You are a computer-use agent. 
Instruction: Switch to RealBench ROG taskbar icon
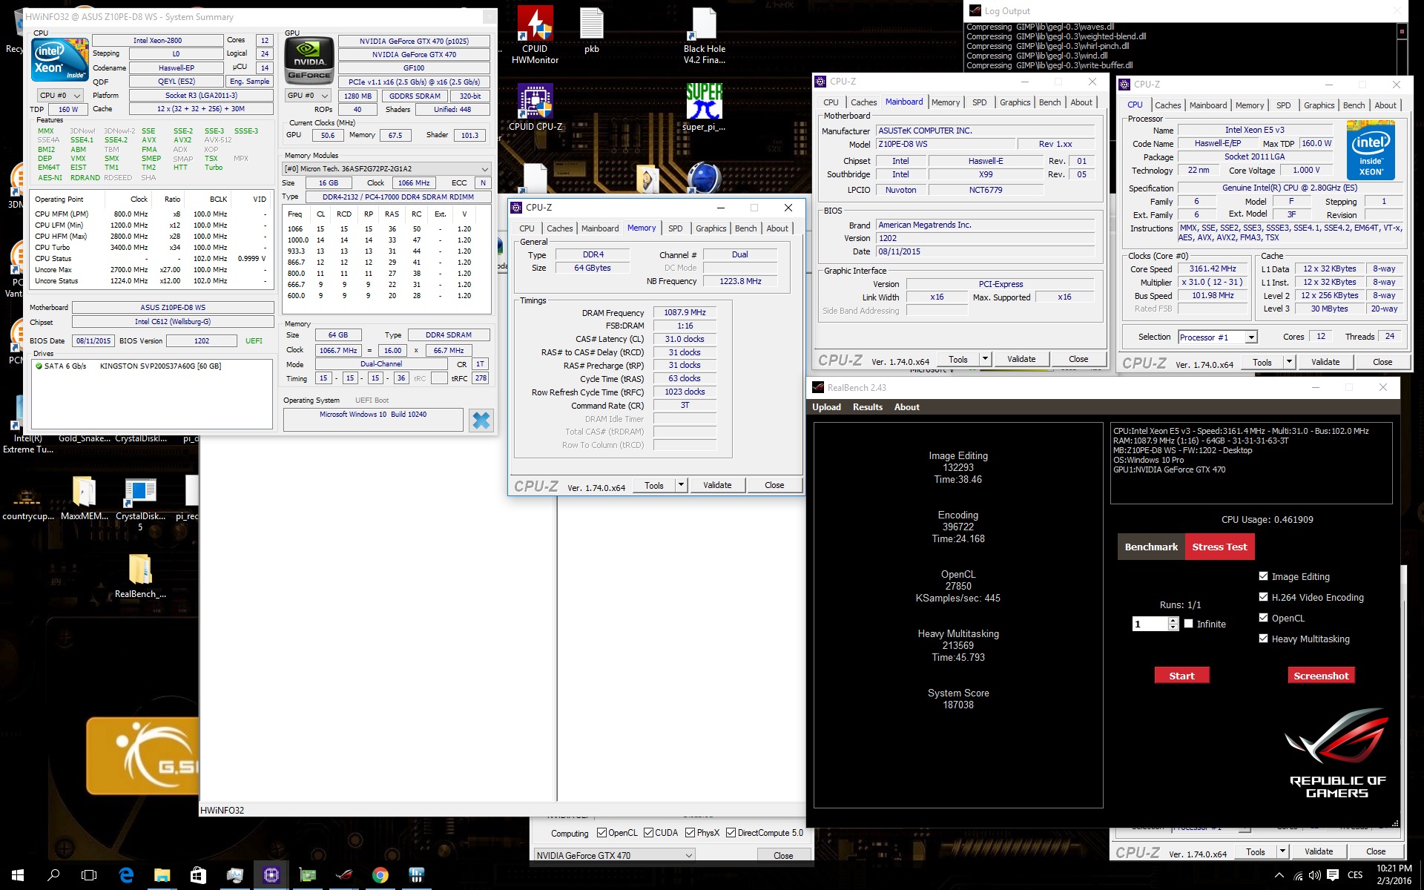pos(343,875)
